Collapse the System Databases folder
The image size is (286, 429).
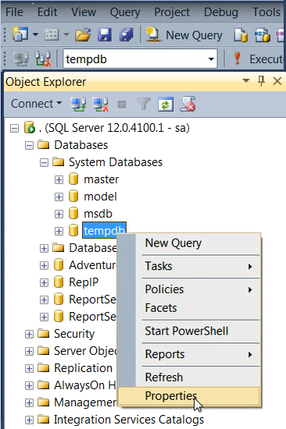click(x=44, y=163)
